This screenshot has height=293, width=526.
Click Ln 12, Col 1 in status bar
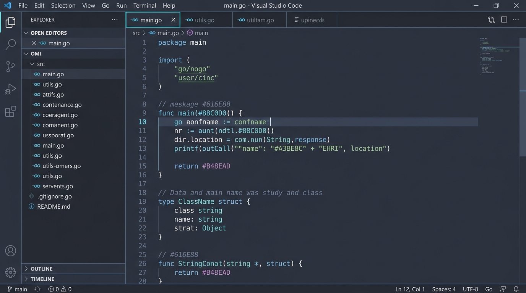click(x=410, y=289)
